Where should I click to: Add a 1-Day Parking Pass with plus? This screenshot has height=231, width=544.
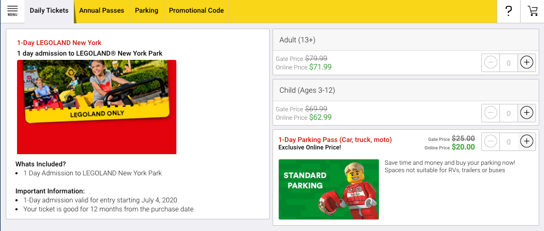[526, 141]
